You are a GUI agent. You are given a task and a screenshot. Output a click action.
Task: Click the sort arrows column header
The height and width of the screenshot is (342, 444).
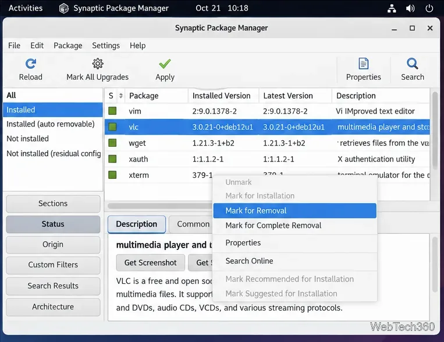coord(121,96)
